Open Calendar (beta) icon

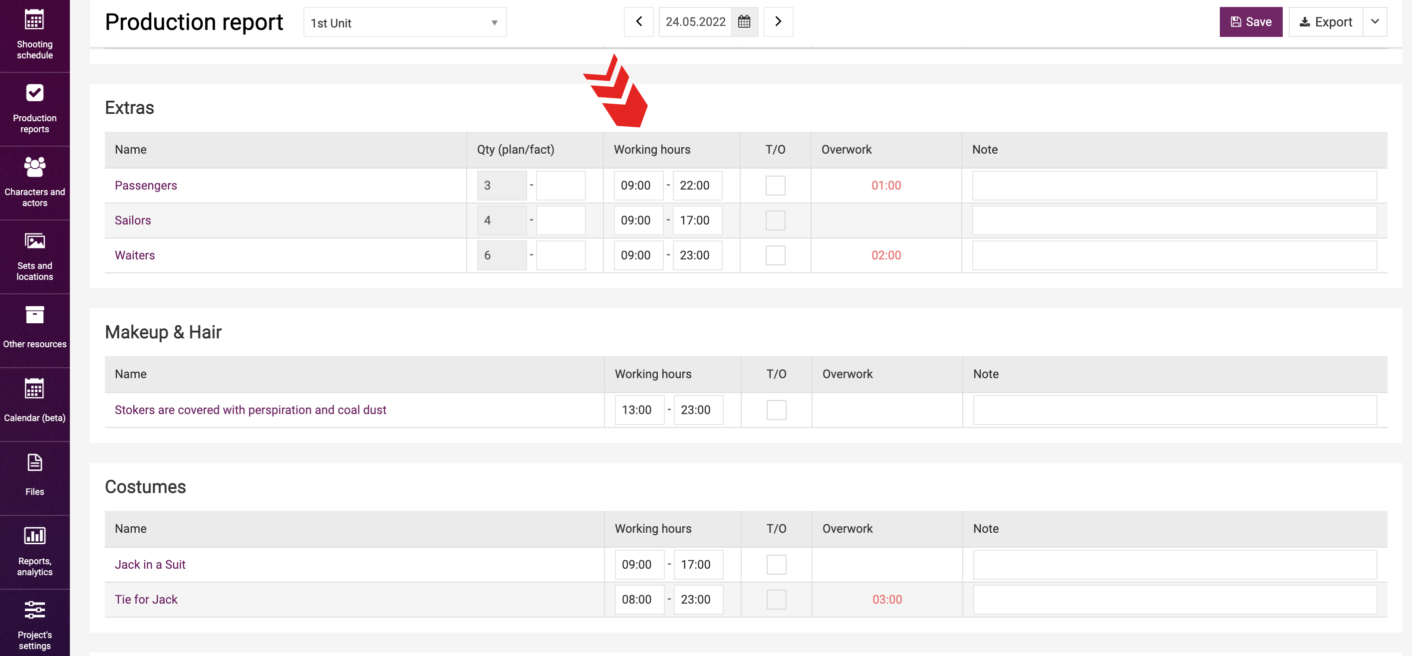coord(34,389)
